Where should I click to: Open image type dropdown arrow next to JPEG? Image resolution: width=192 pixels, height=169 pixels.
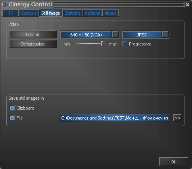165,35
